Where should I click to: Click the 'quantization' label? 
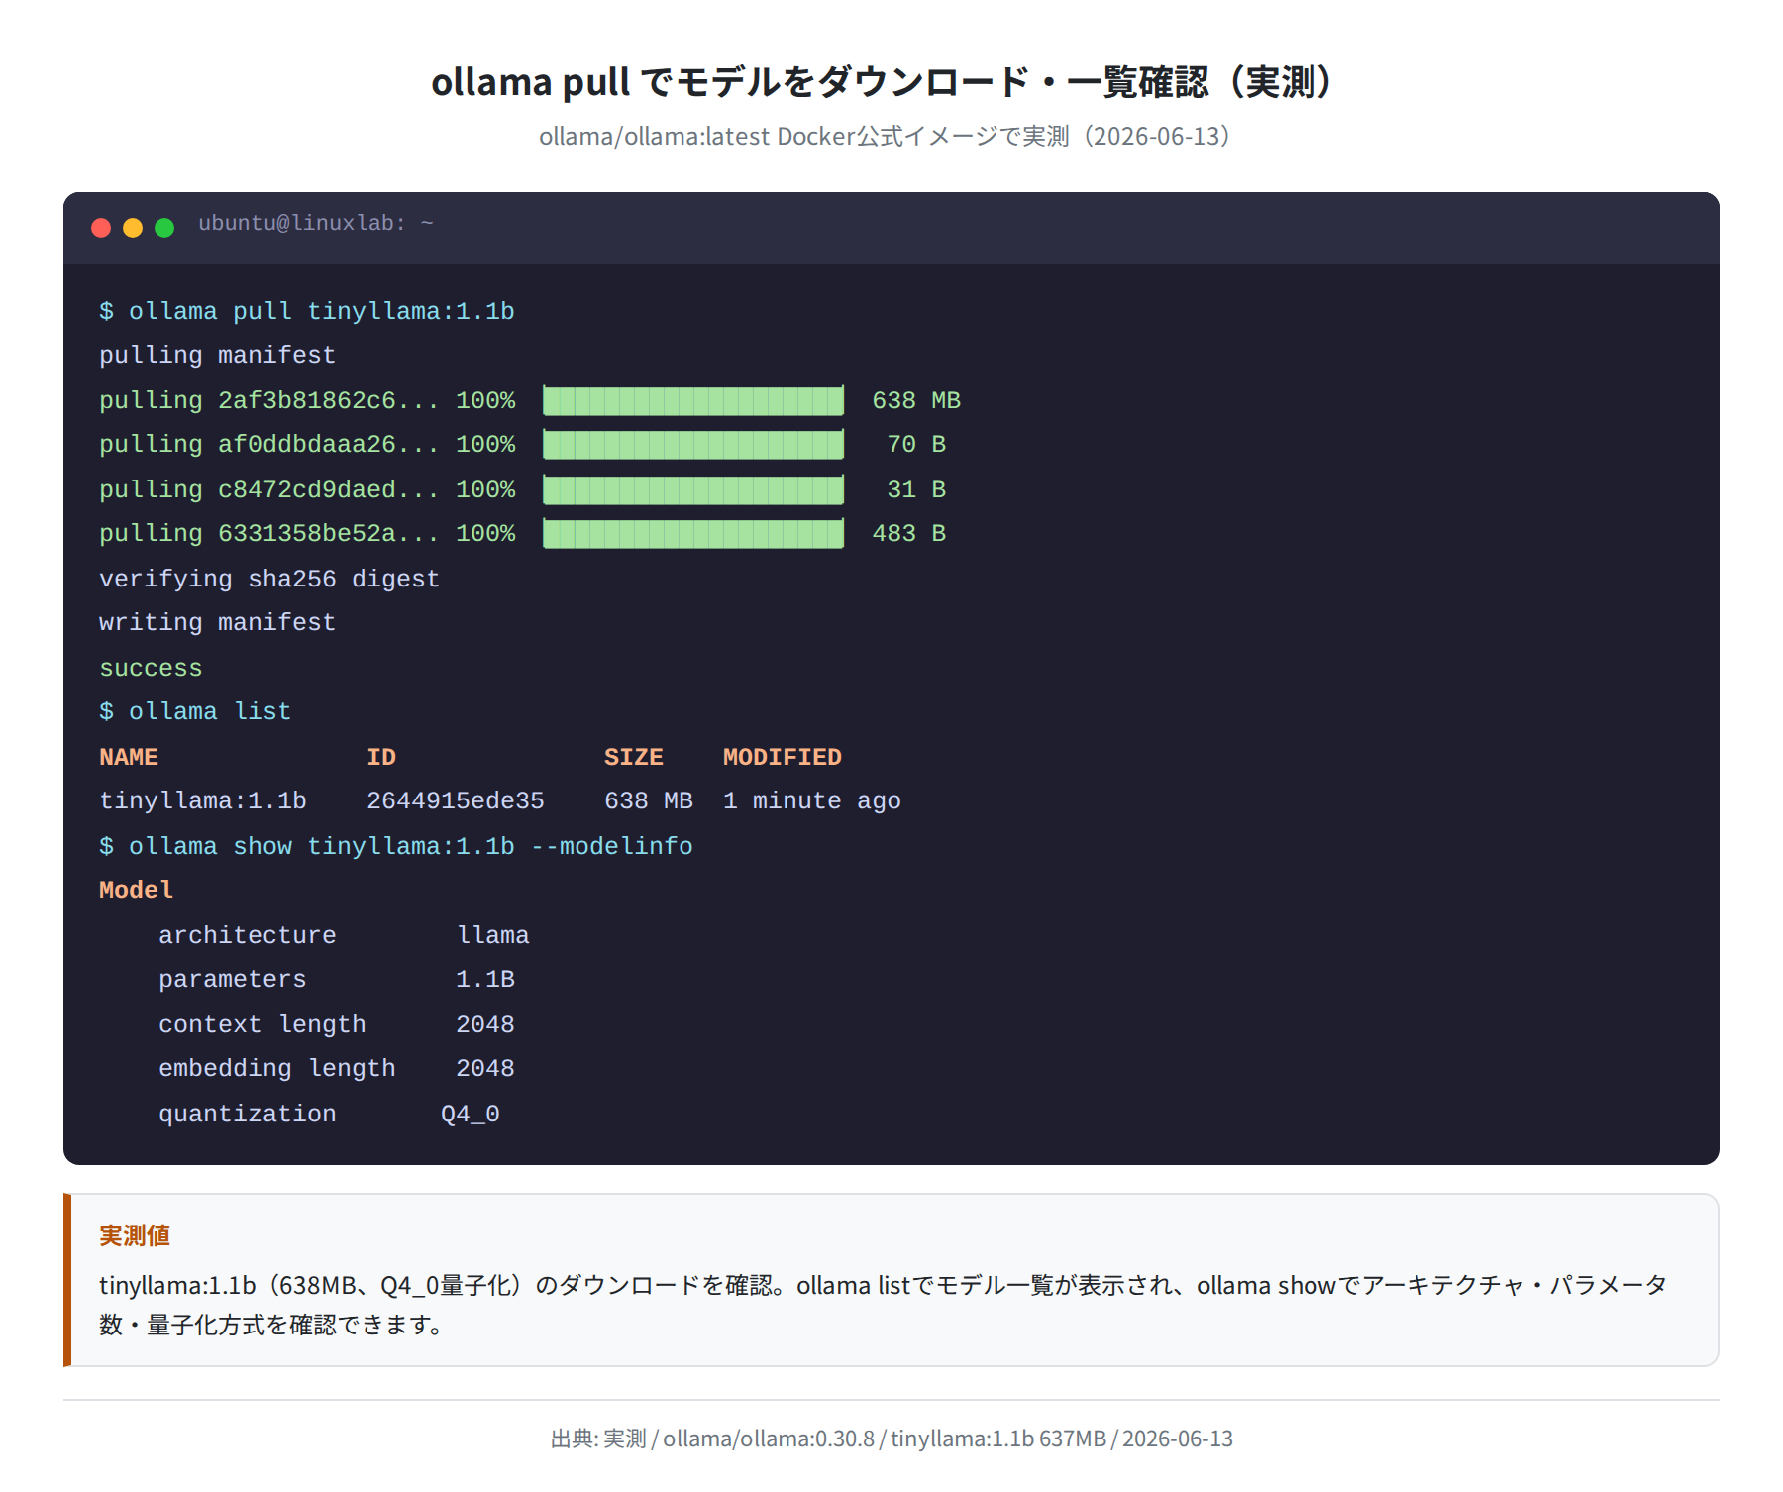click(x=248, y=1114)
